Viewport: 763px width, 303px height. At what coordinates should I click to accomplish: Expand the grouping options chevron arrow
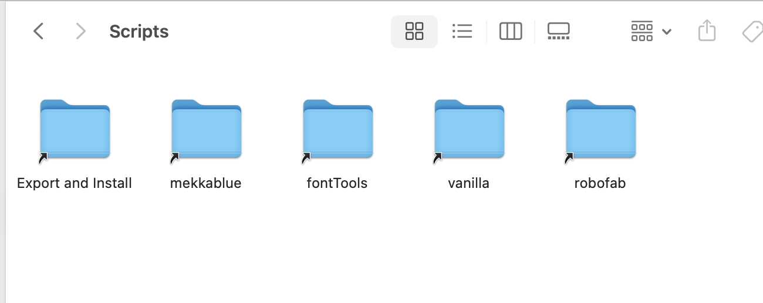667,32
